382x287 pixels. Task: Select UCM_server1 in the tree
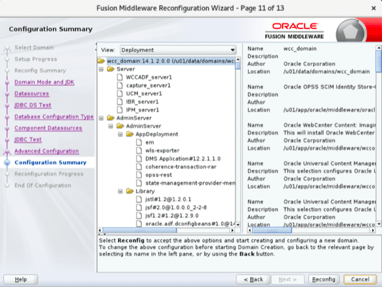coord(144,93)
